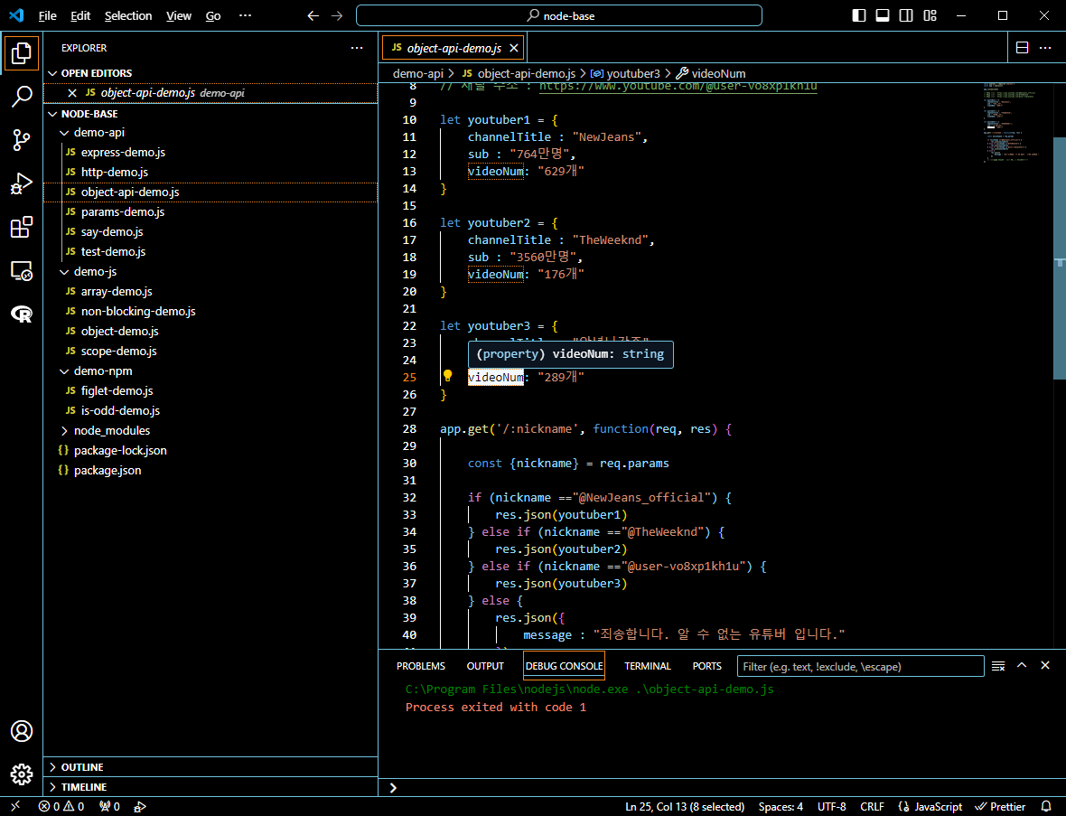Screen dimensions: 1066x816
Task: Toggle the Panel layout button
Action: click(883, 15)
